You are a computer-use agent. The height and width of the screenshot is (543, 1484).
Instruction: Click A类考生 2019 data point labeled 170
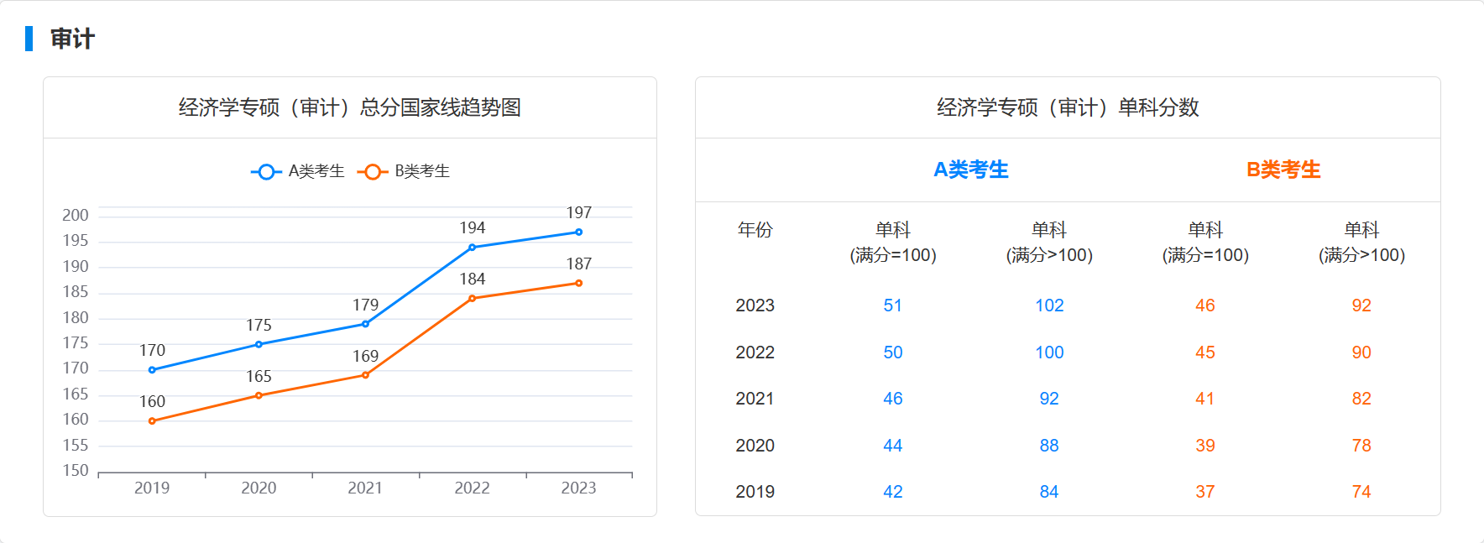pyautogui.click(x=152, y=370)
